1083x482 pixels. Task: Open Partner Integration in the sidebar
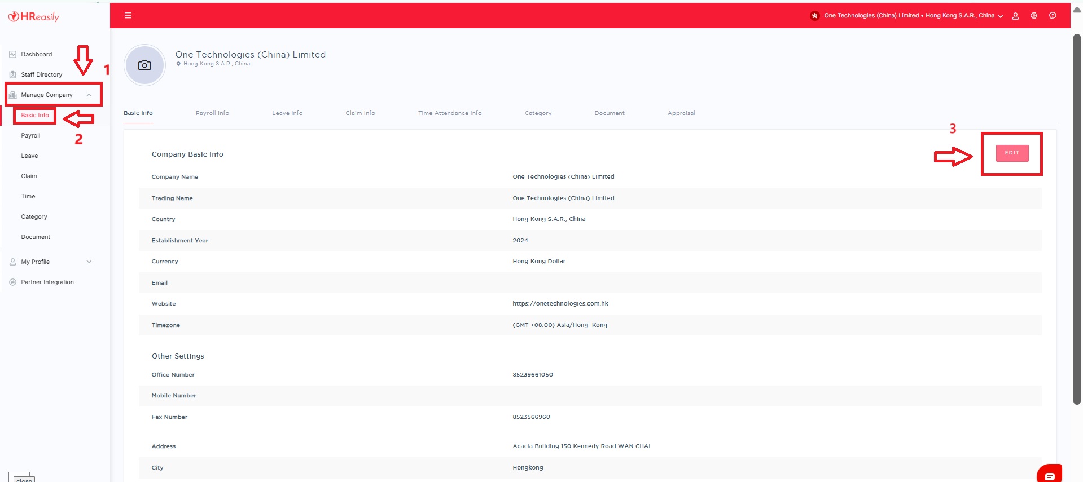click(47, 282)
